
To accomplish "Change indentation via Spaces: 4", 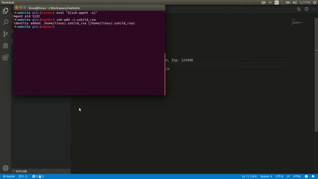I will coord(266,177).
